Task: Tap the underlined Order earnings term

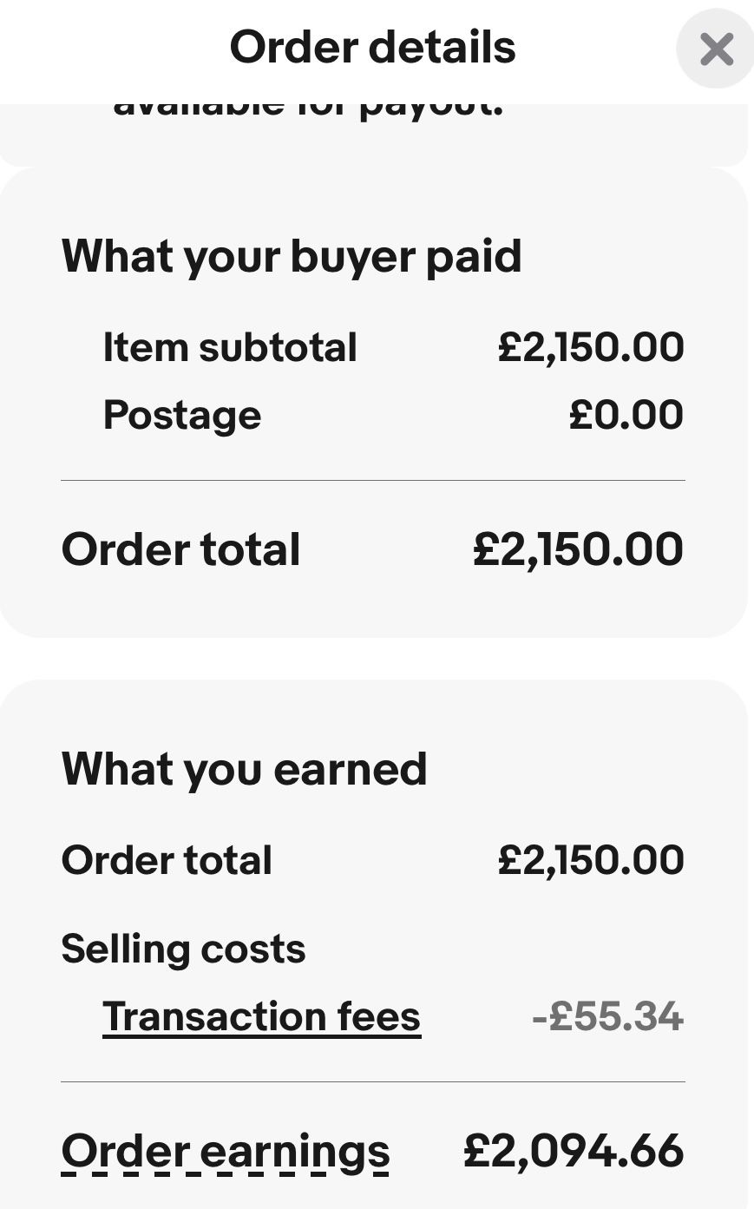Action: pyautogui.click(x=226, y=1152)
